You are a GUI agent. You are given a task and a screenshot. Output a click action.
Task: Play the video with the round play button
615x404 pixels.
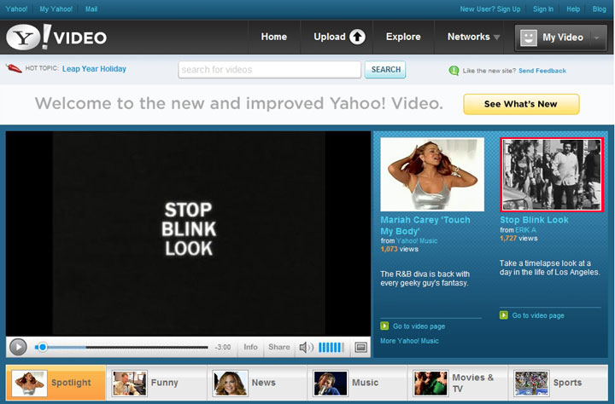(x=18, y=347)
